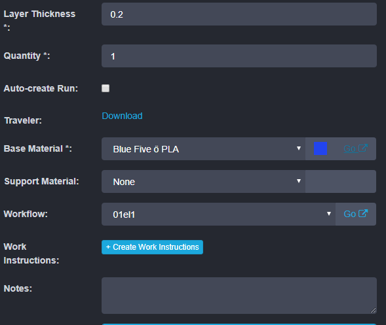Click the 'Support Material:' label text
This screenshot has height=325, width=386.
pyautogui.click(x=41, y=181)
